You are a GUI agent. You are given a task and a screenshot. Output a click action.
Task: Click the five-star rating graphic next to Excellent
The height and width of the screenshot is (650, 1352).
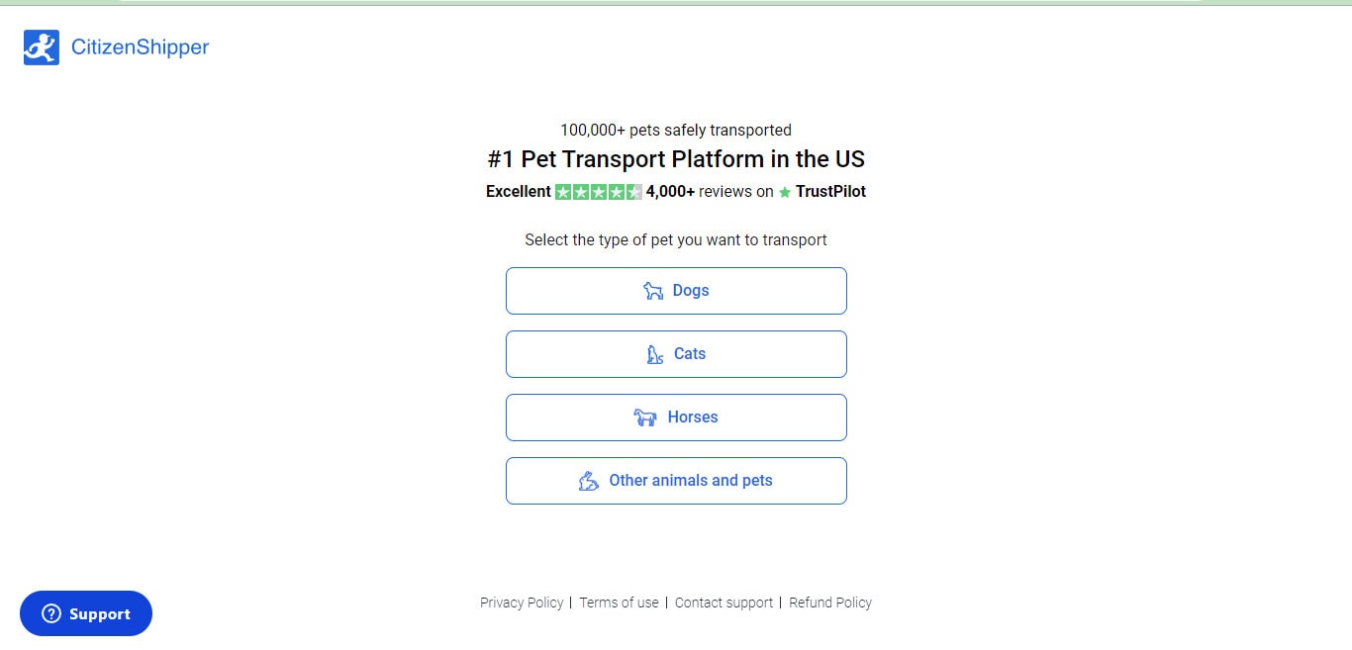pos(595,191)
